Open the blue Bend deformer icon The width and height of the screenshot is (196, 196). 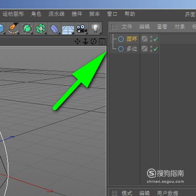pyautogui.click(x=54, y=28)
